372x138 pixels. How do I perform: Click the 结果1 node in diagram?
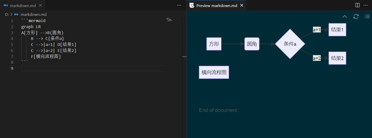pyautogui.click(x=337, y=30)
